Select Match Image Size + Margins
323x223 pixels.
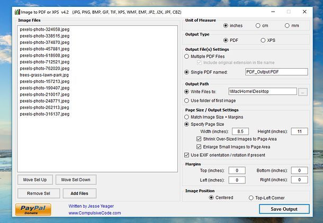point(186,117)
